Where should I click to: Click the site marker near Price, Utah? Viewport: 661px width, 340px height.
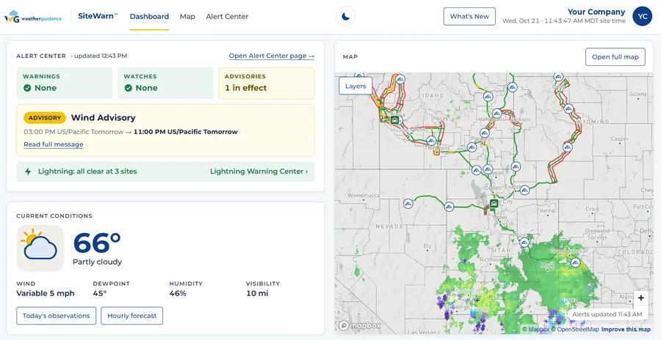[524, 243]
